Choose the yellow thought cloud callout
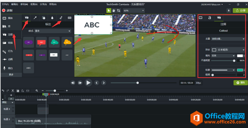Viewport: 248px width, 128px height. (x=67, y=42)
